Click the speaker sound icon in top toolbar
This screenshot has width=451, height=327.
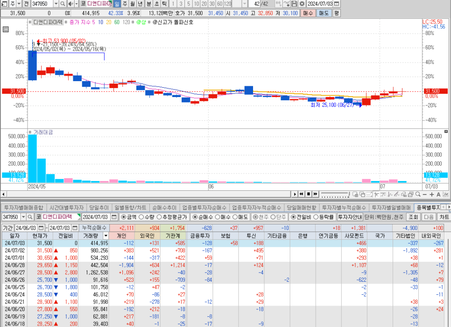[71, 4]
